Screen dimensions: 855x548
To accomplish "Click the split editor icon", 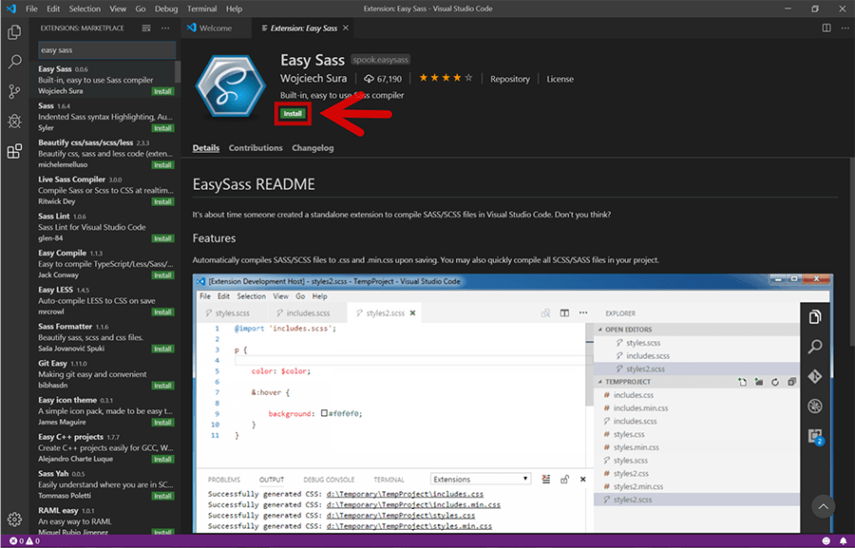I will point(826,28).
